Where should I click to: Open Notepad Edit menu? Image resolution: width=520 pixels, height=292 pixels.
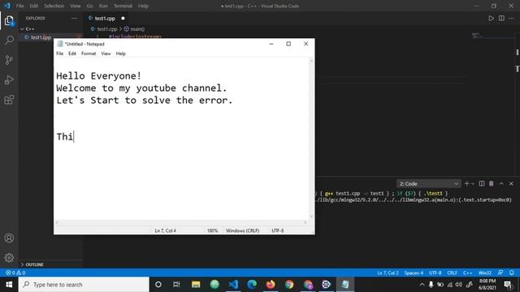(72, 54)
